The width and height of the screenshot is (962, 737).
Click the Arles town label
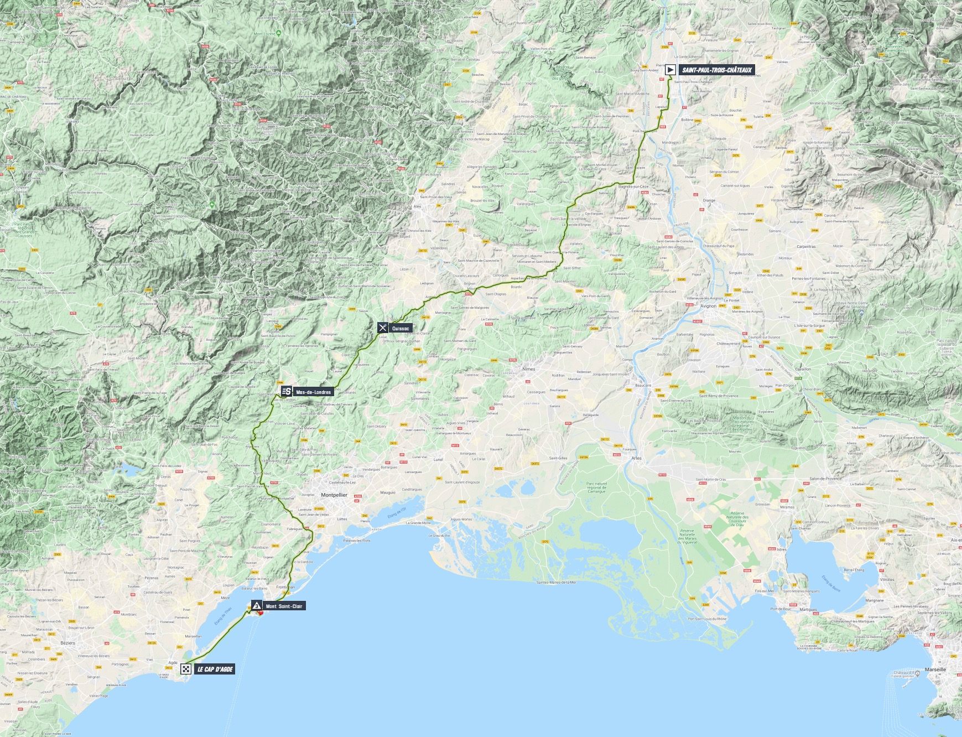click(x=637, y=458)
